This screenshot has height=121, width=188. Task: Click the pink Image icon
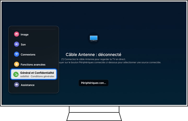(16, 34)
